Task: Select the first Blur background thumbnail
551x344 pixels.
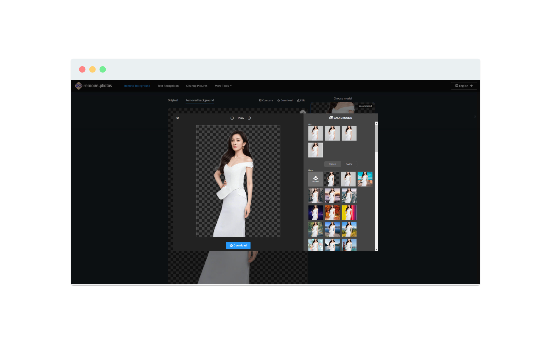Action: (315, 133)
